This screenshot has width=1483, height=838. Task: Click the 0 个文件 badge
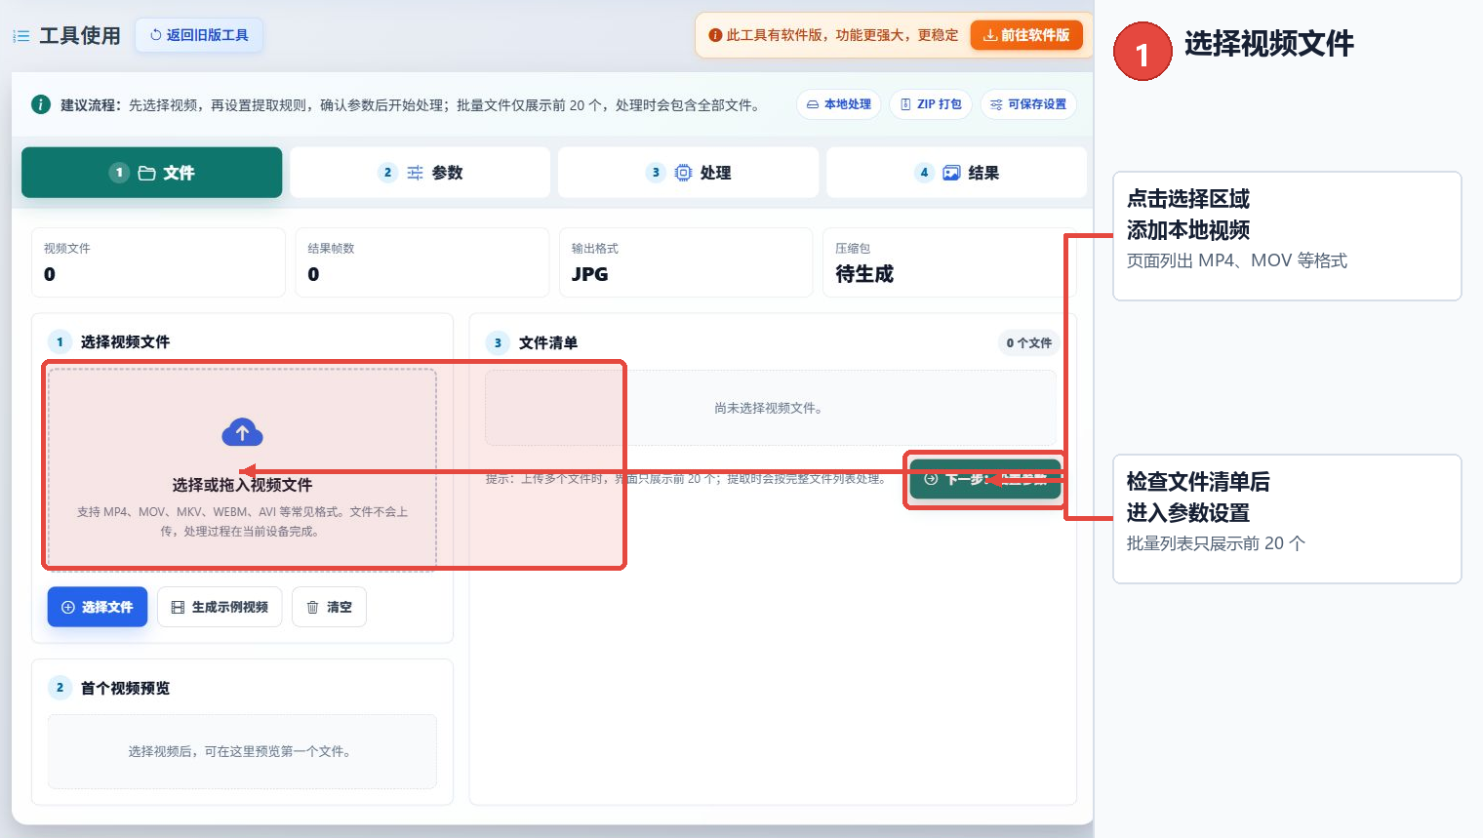point(1029,342)
